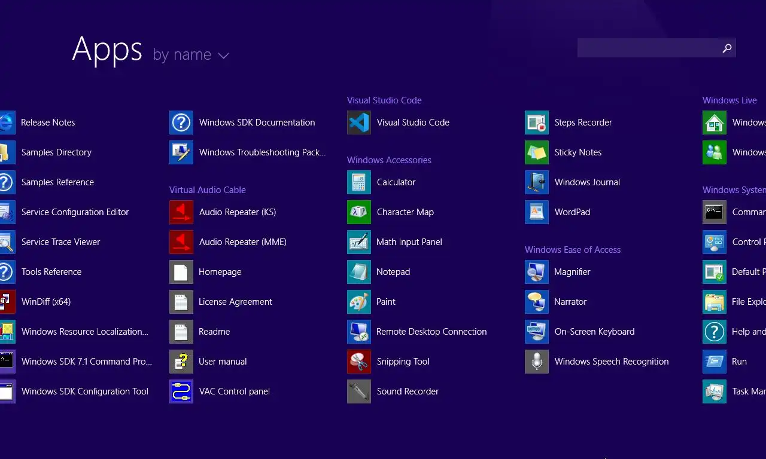766x459 pixels.
Task: Open the Sticky Notes icon
Action: [x=537, y=152]
